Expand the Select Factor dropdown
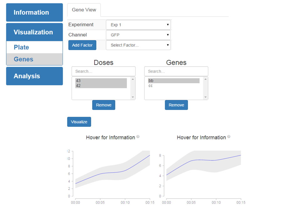 138,45
